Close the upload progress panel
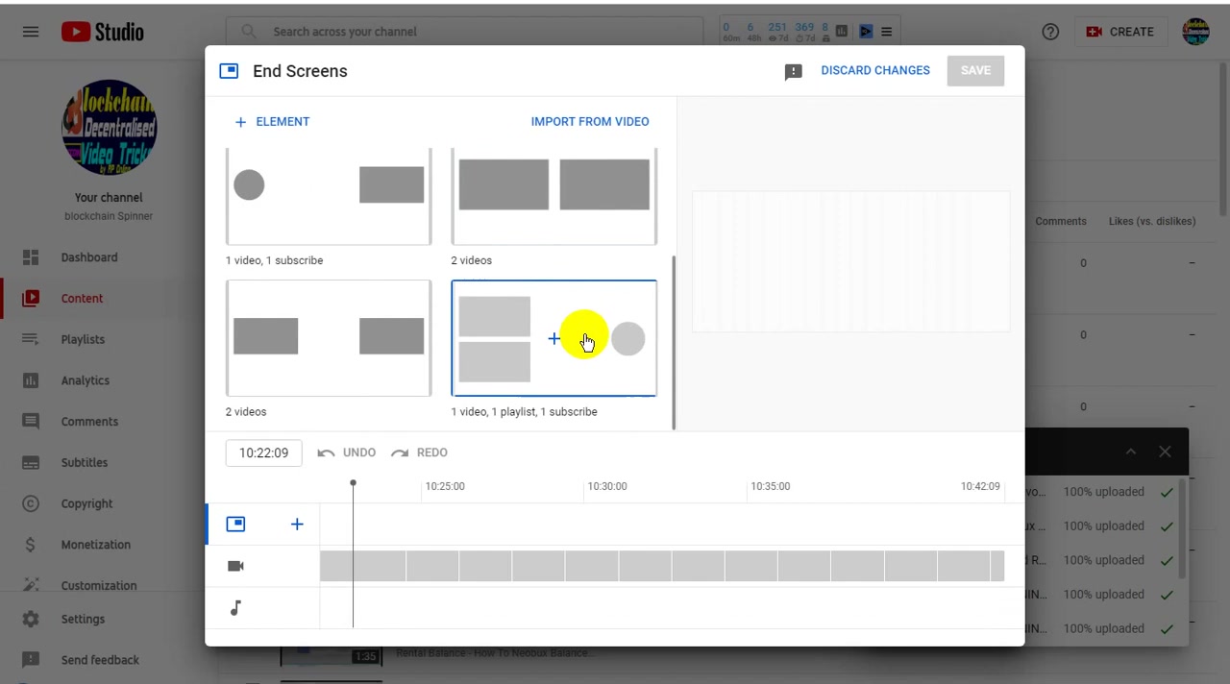This screenshot has height=684, width=1230. tap(1165, 452)
